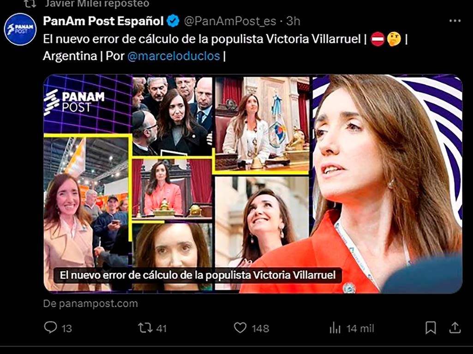Open the article preview image card
This screenshot has width=473, height=354.
pyautogui.click(x=253, y=184)
